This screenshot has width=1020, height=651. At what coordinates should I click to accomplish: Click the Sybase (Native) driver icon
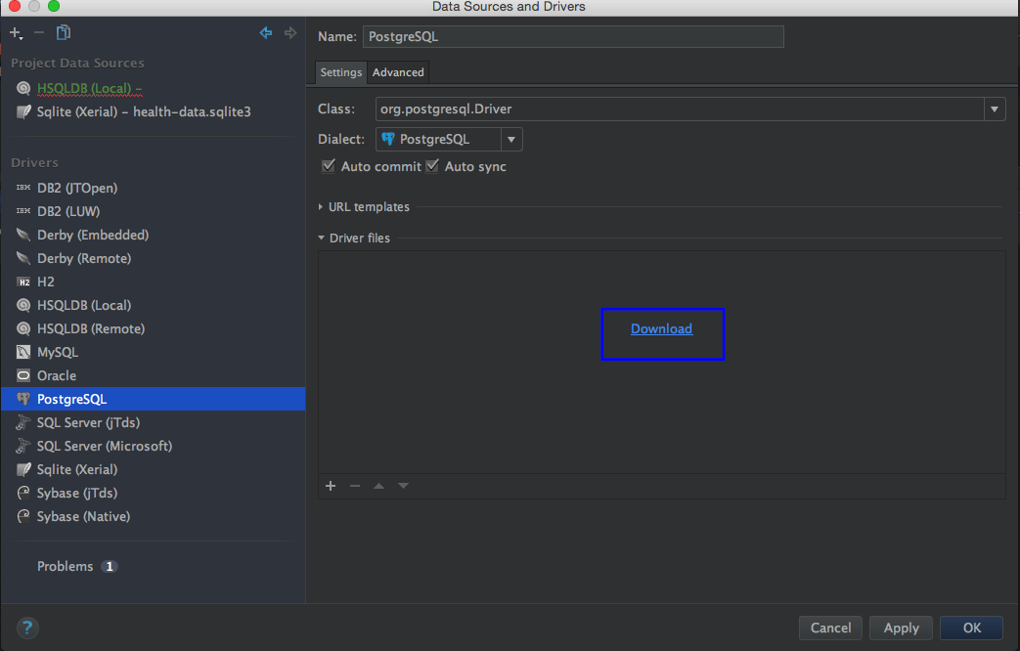pos(23,516)
